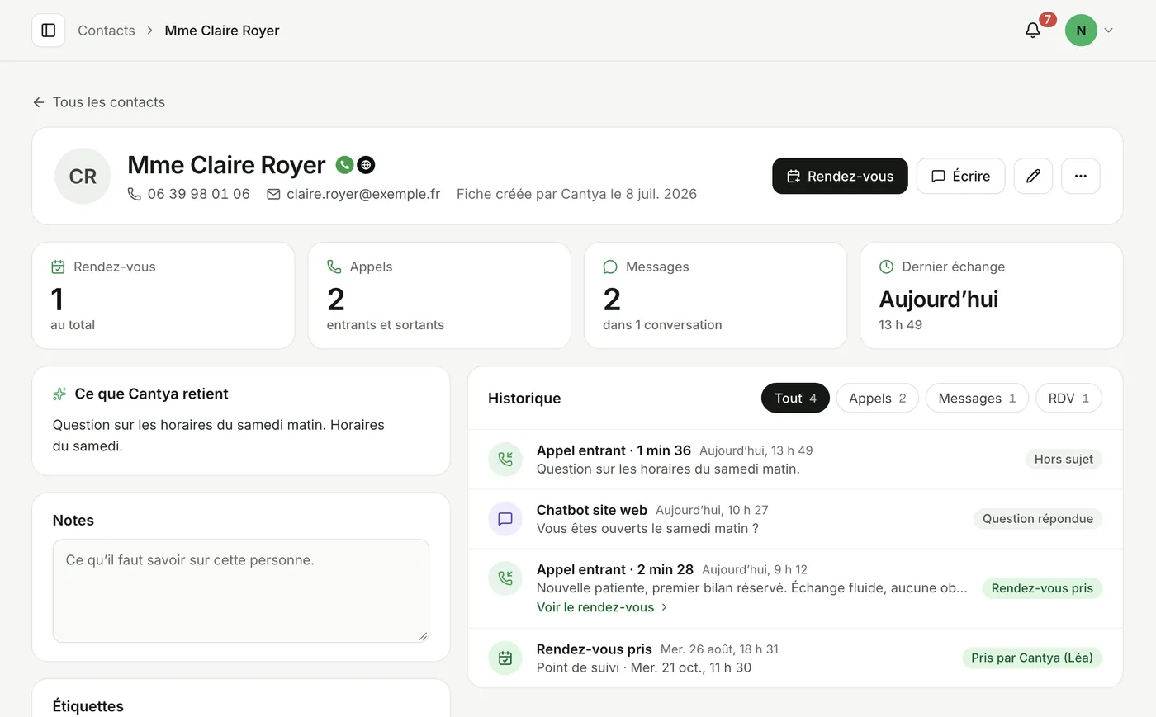
Task: Open Voir le rendez-vous link
Action: pyautogui.click(x=602, y=607)
